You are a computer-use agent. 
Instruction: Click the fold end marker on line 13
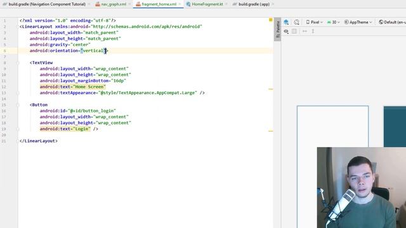(18, 93)
